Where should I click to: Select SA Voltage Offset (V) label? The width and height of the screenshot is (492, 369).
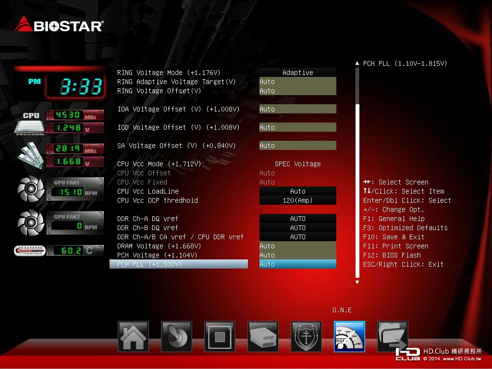point(176,145)
